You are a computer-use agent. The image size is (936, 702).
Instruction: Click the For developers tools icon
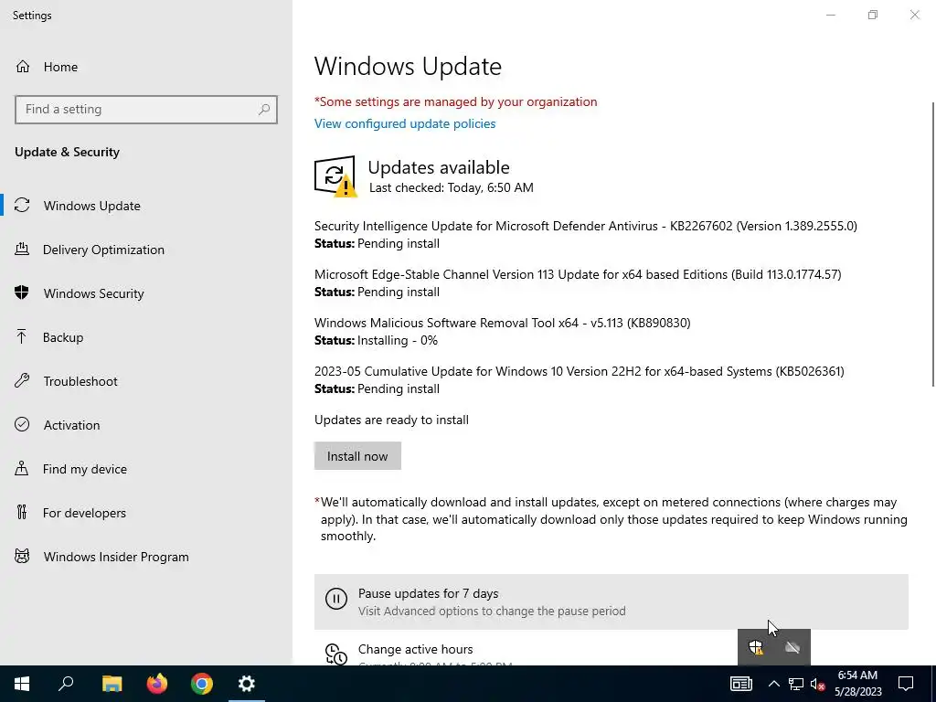pos(22,512)
